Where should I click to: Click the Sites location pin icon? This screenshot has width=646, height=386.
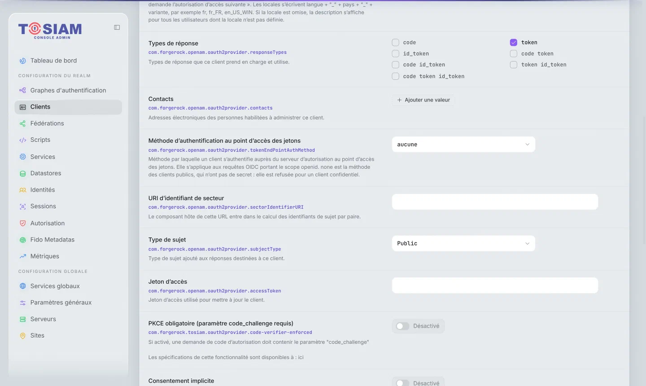22,336
